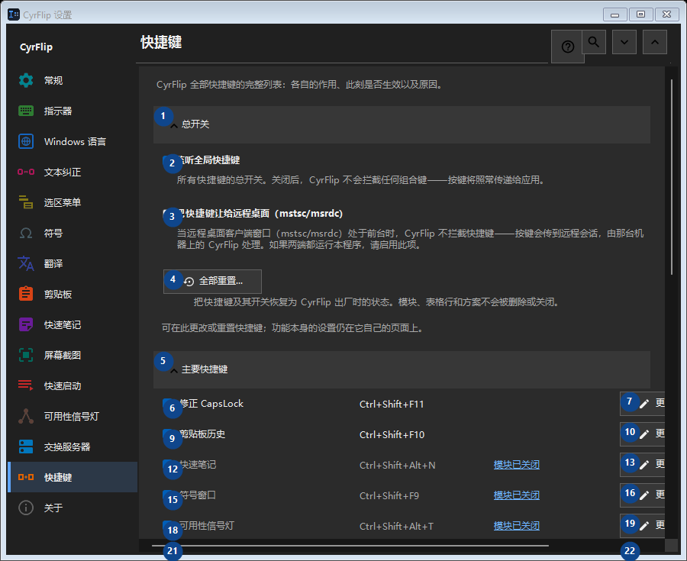Screen dimensions: 687x561
Task: Click the pencil edit icon for 剪贴板历史
Action: pos(644,434)
